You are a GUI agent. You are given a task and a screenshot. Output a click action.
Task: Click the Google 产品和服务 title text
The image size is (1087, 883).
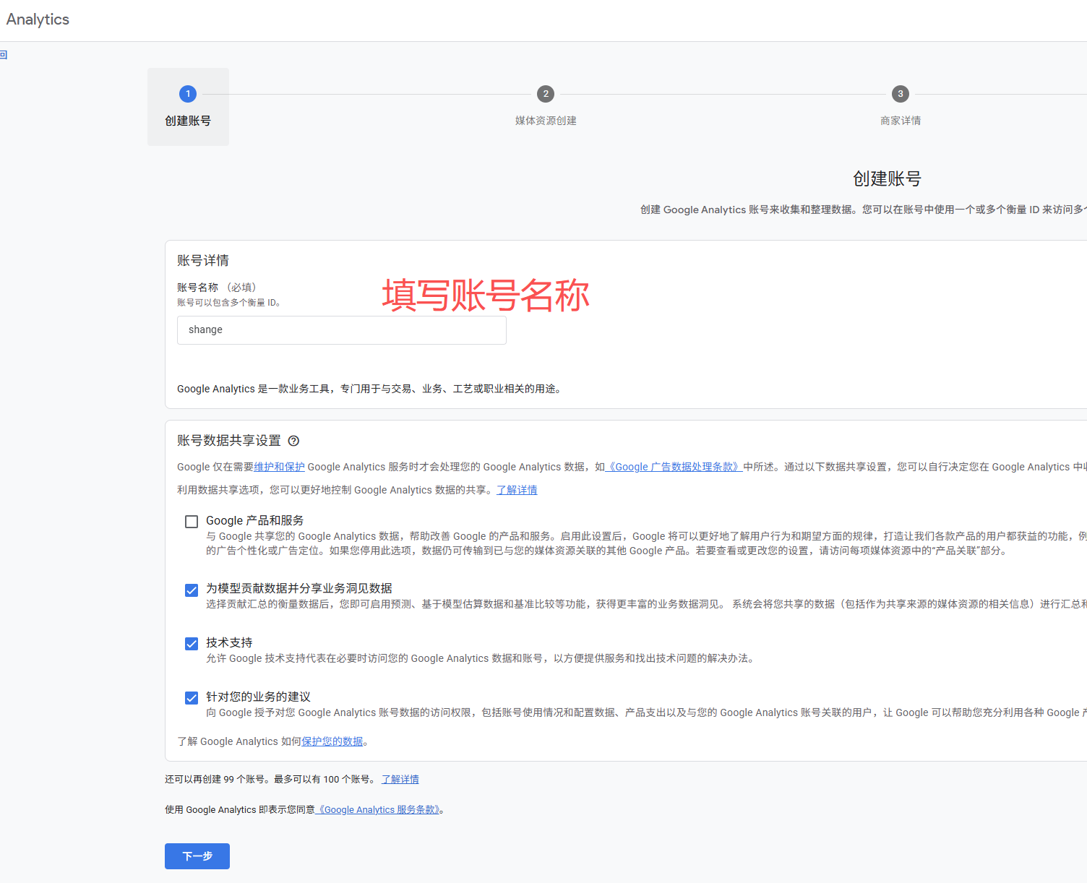pyautogui.click(x=254, y=520)
